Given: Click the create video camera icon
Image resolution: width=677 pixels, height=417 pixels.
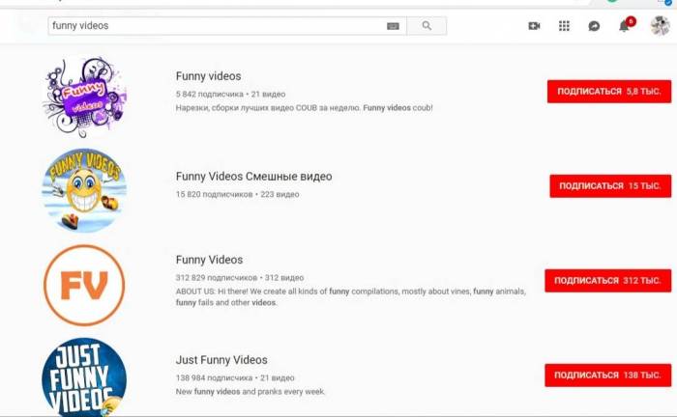Looking at the screenshot, I should pyautogui.click(x=534, y=26).
